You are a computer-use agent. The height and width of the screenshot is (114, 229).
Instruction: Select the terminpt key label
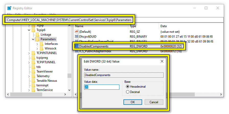click(42, 85)
